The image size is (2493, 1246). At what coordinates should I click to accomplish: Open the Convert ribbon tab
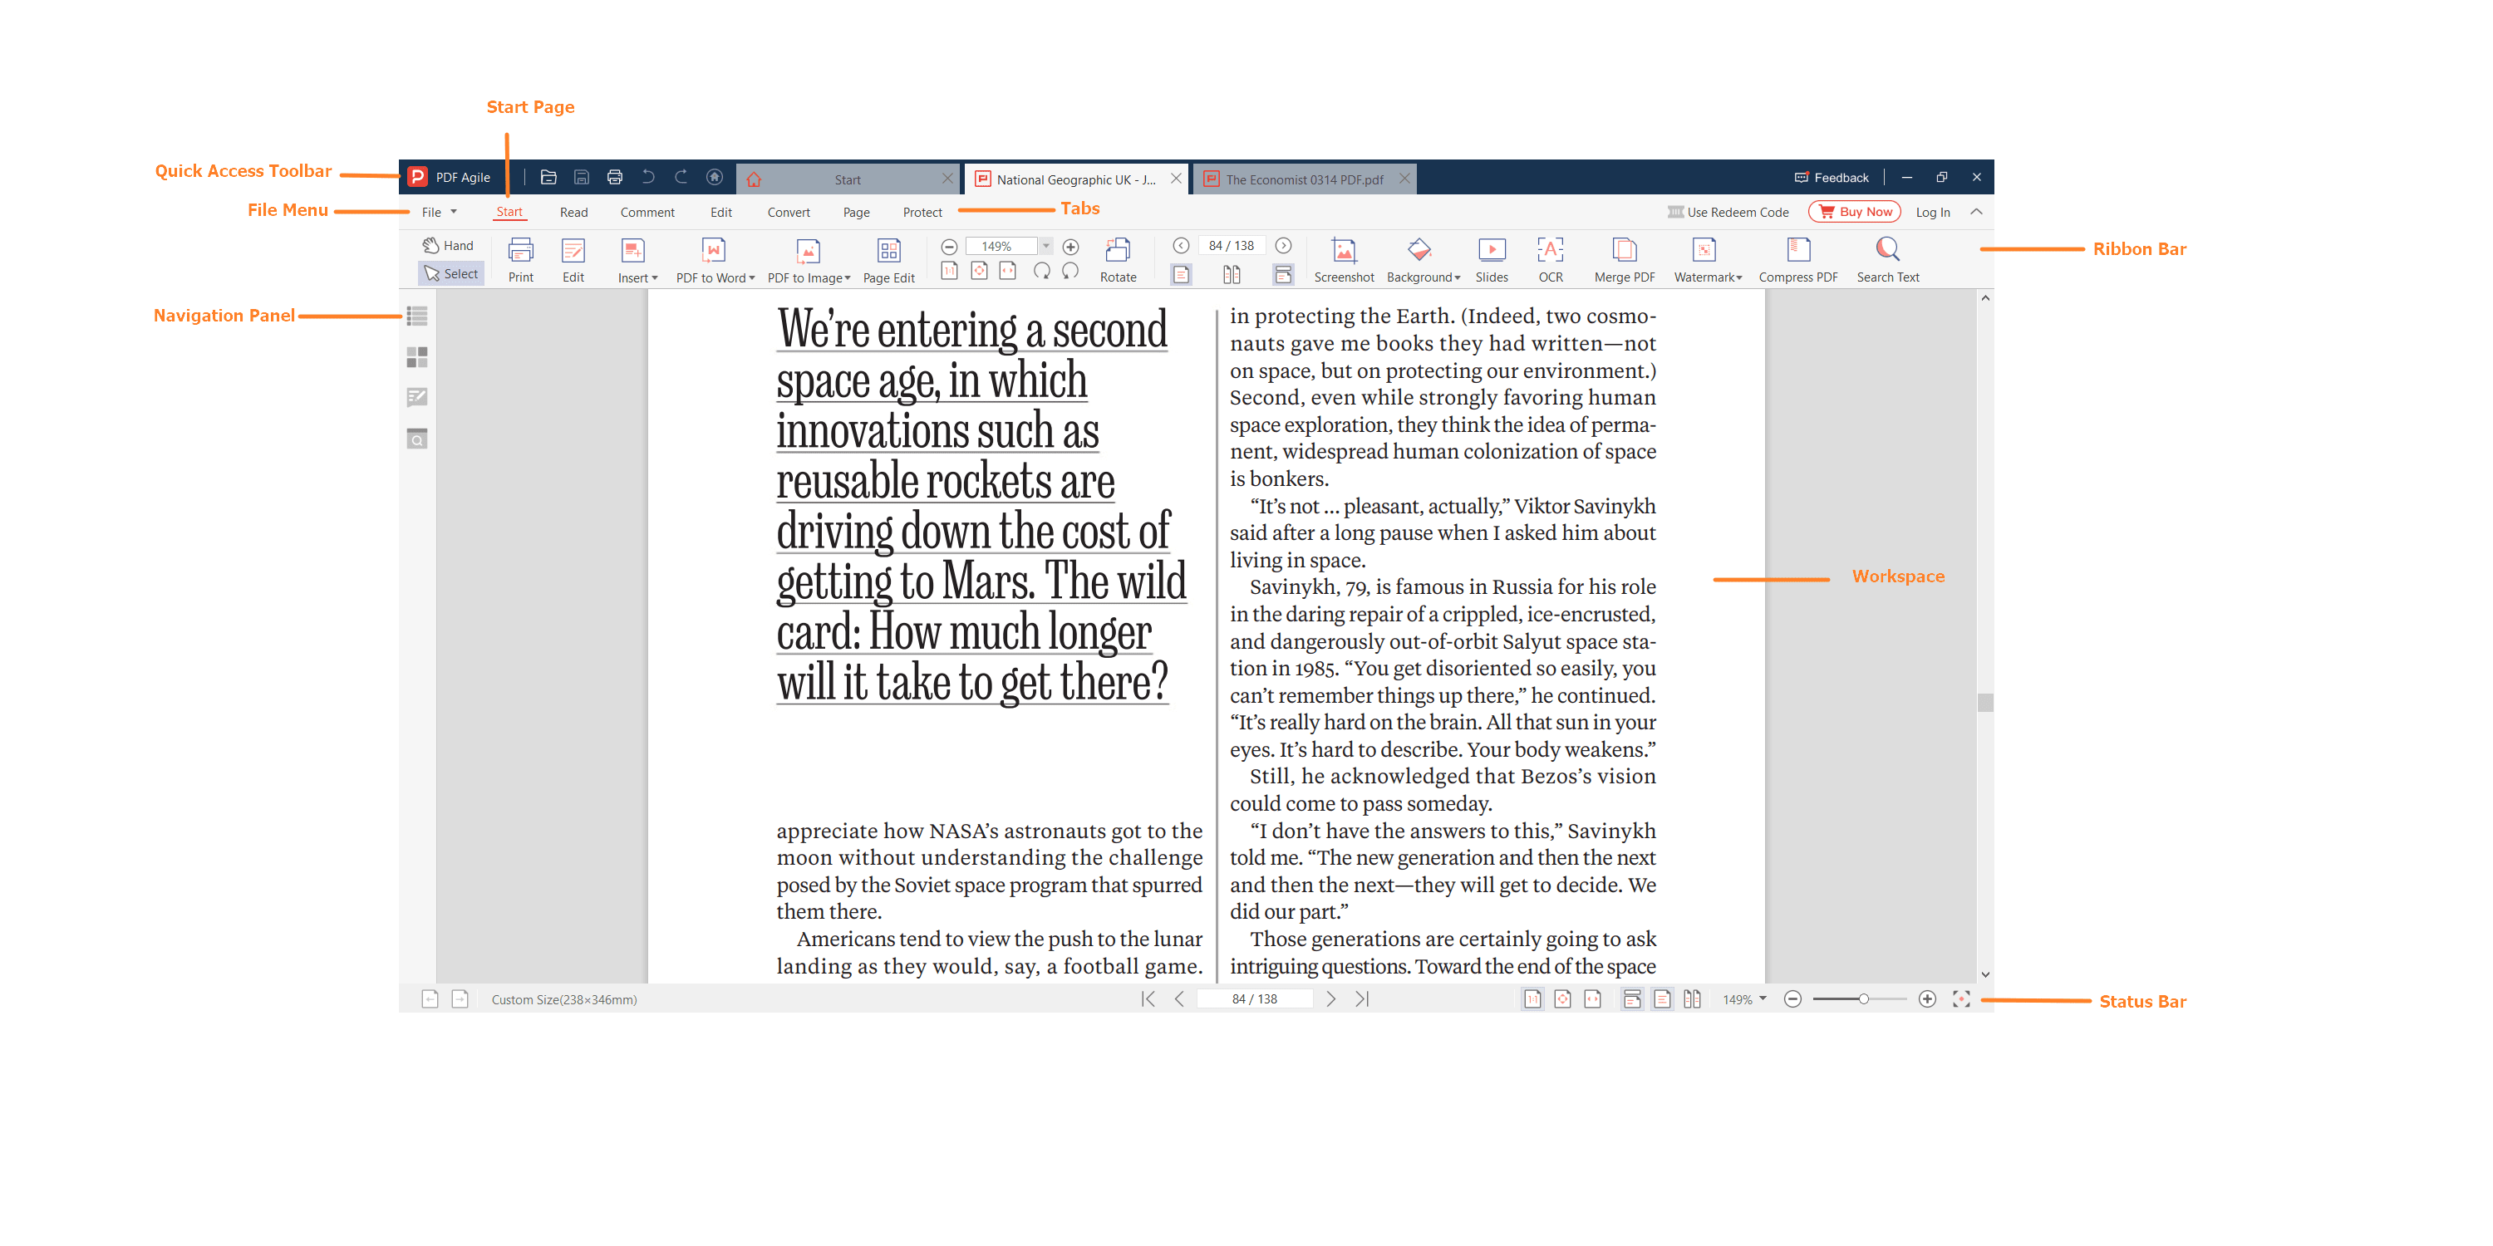pos(788,213)
